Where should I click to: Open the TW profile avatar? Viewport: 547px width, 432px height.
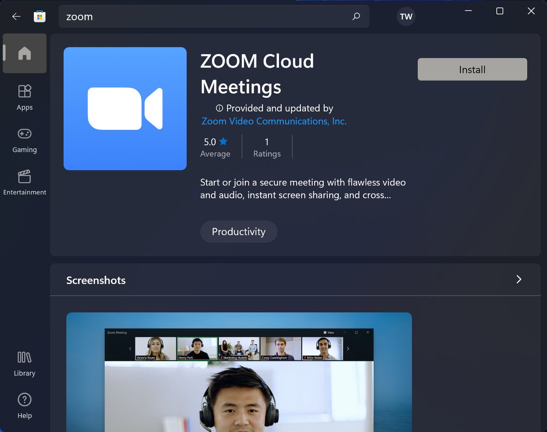[x=406, y=17]
